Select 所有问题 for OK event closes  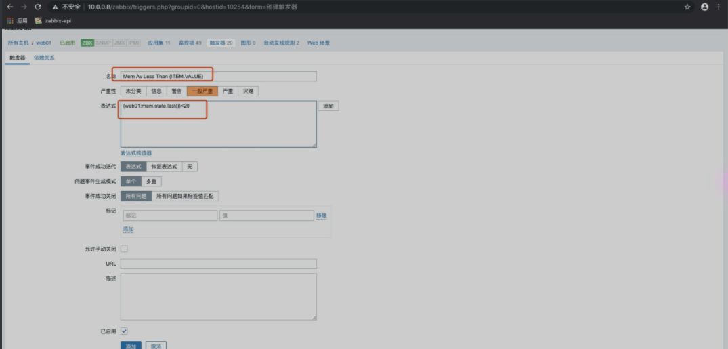click(x=136, y=196)
